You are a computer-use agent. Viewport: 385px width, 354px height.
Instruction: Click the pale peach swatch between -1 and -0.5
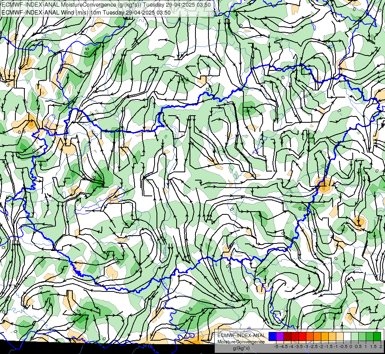coord(340,336)
